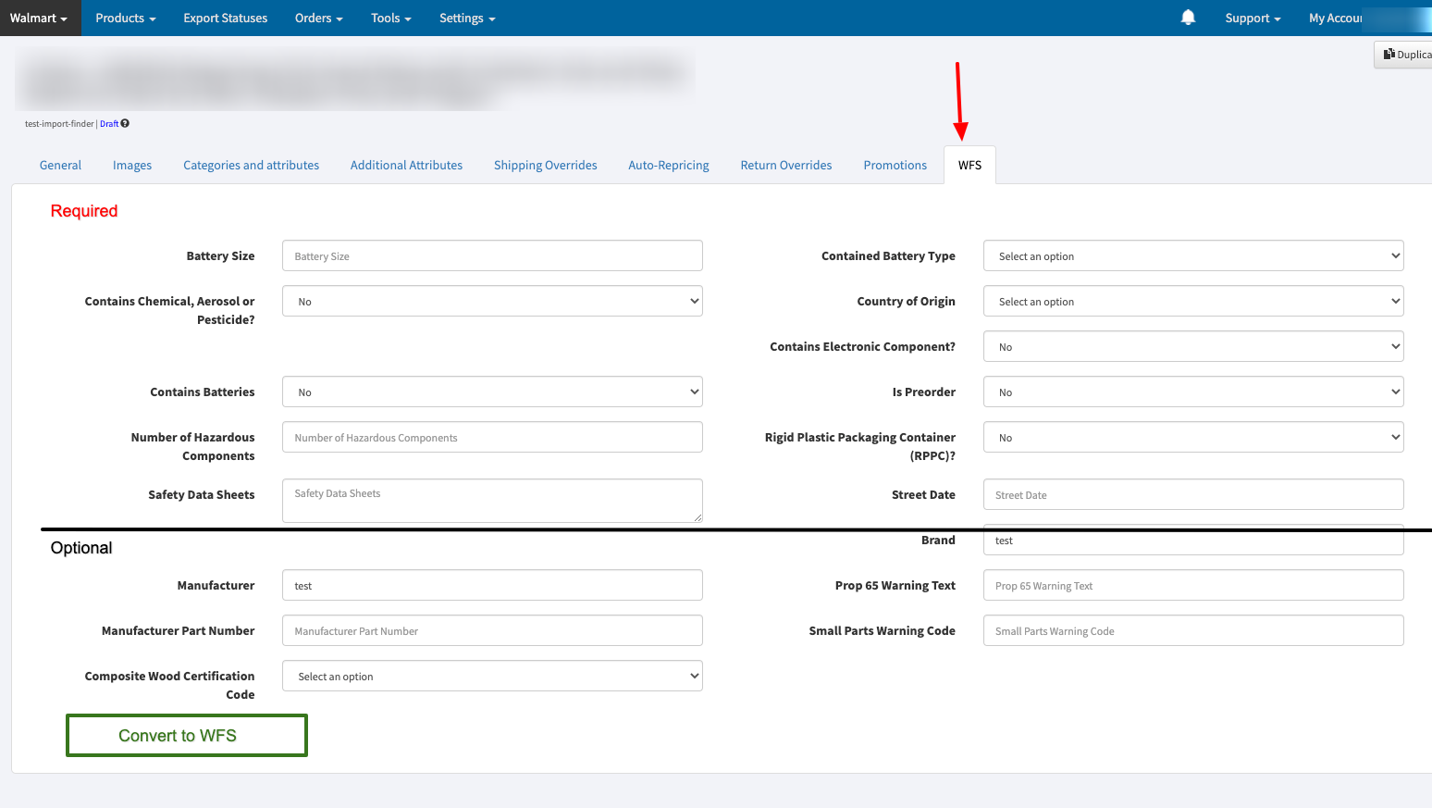Change the Rigid Plastic Packaging Container answer
The height and width of the screenshot is (808, 1432).
click(x=1192, y=437)
